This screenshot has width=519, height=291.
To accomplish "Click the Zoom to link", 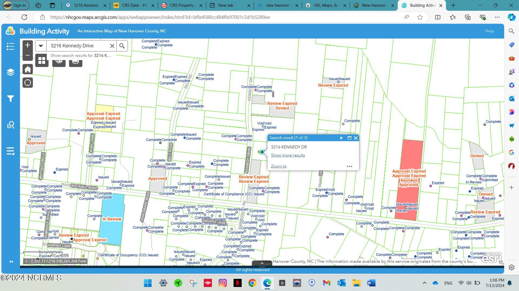I will (x=279, y=166).
